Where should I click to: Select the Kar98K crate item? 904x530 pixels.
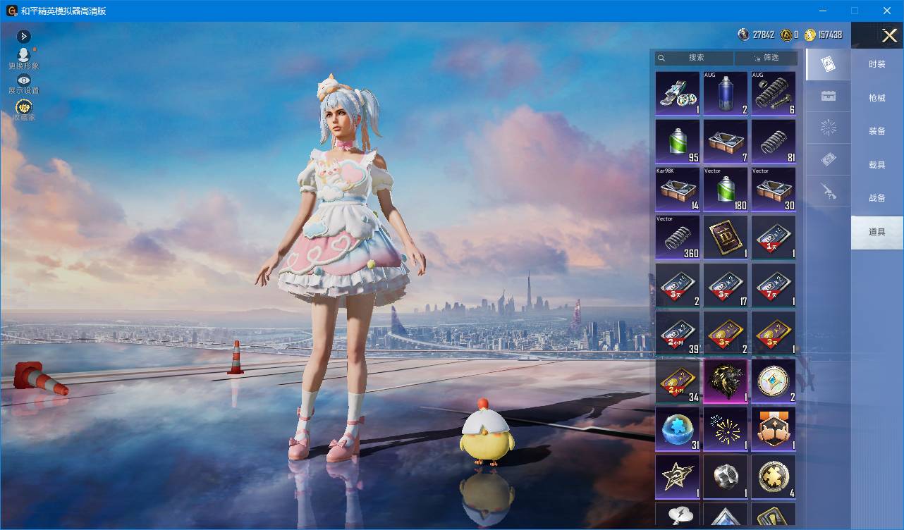(x=678, y=189)
